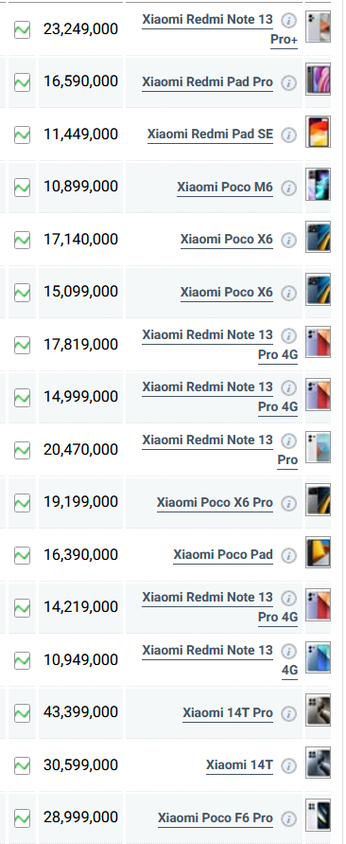The width and height of the screenshot is (346, 844).
Task: Open price chart icon for 23,249,000 row
Action: [x=22, y=29]
